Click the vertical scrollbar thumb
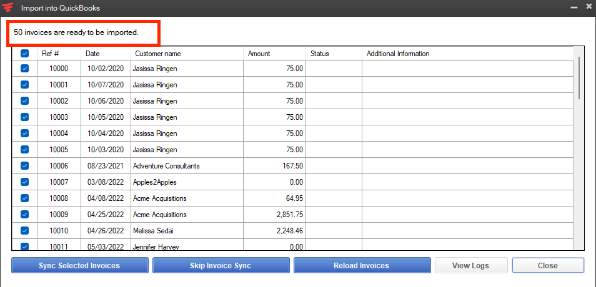This screenshot has width=596, height=287. (x=579, y=78)
